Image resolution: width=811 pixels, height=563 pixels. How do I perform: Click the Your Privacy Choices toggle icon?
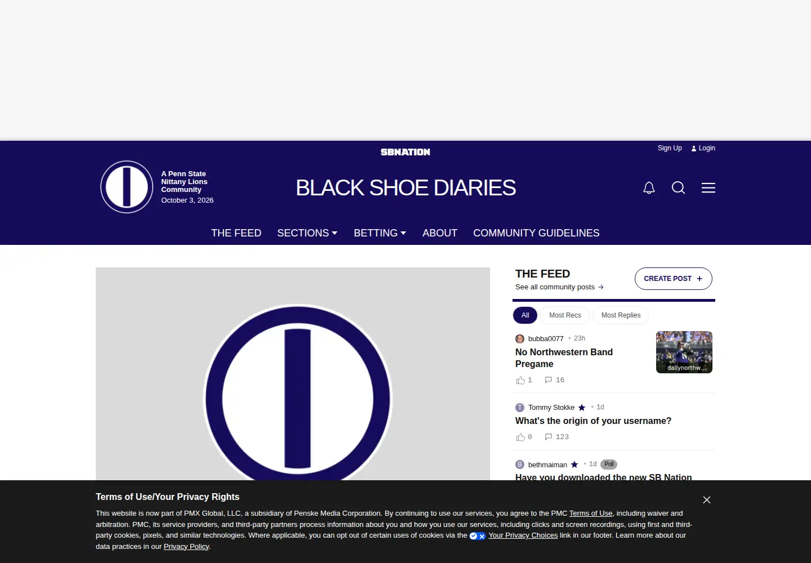[x=478, y=536]
